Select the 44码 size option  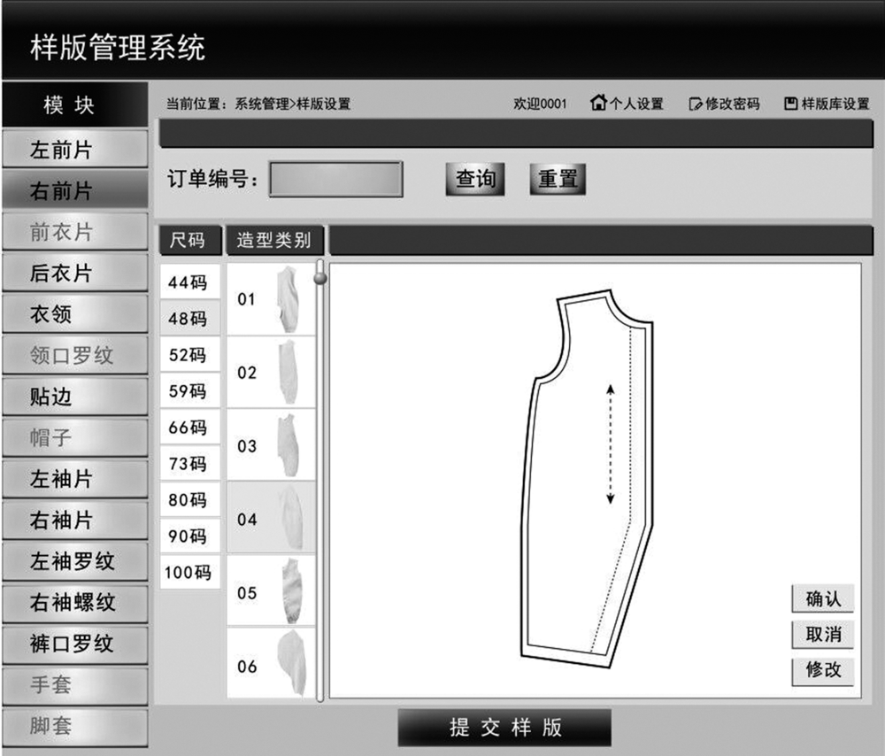click(189, 282)
